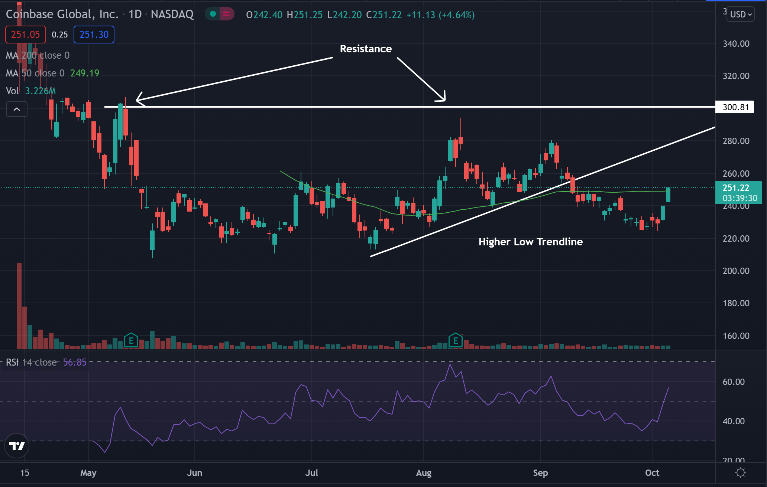Click the RSI value 56.85
The height and width of the screenshot is (487, 767).
[x=75, y=362]
